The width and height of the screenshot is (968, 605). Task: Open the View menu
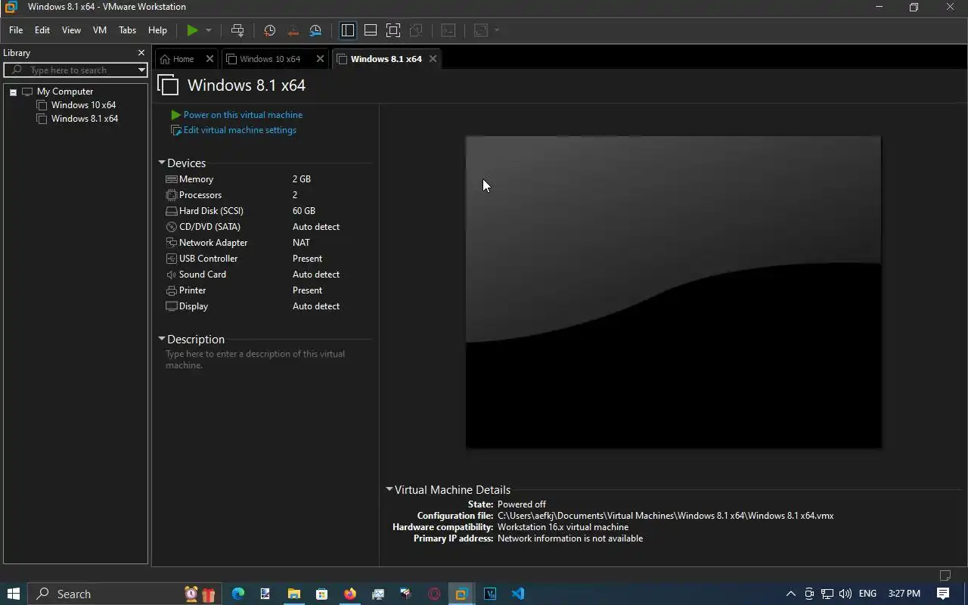point(71,30)
